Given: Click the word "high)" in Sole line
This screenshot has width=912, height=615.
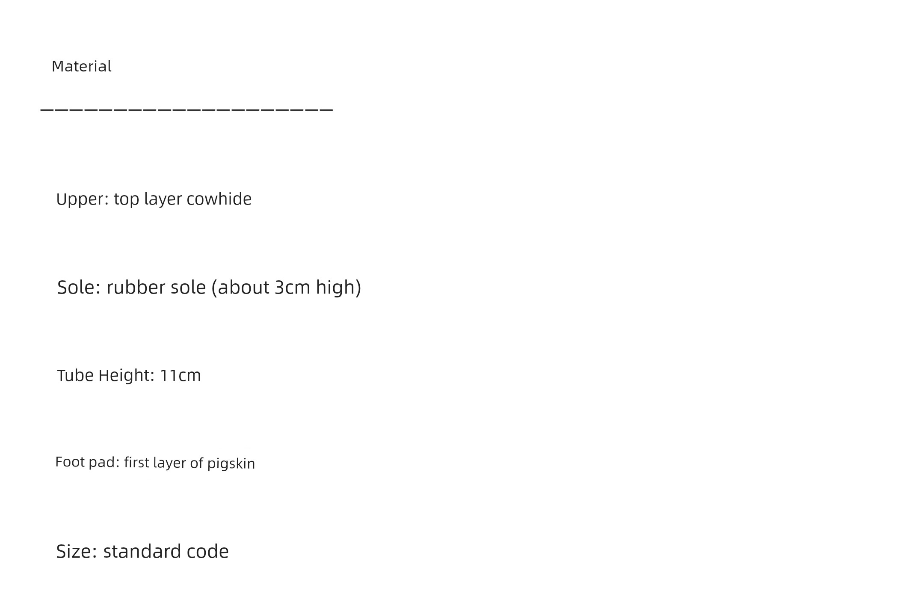Looking at the screenshot, I should 339,288.
